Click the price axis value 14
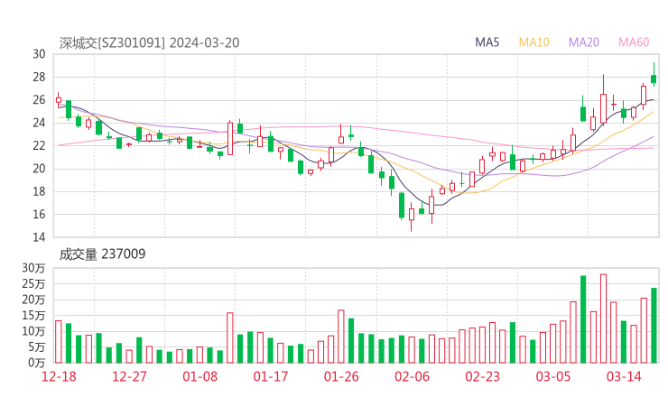Image resolution: width=668 pixels, height=397 pixels. pyautogui.click(x=39, y=237)
